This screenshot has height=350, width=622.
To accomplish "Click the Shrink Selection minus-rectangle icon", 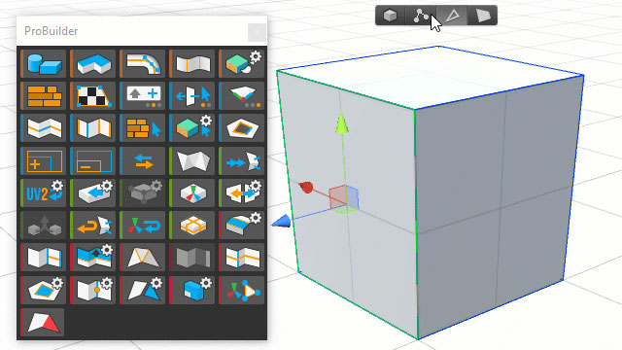I will click(x=93, y=160).
